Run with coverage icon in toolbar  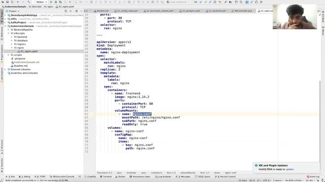(60, 2)
